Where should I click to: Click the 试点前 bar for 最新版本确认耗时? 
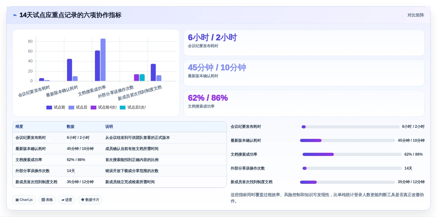click(x=70, y=70)
